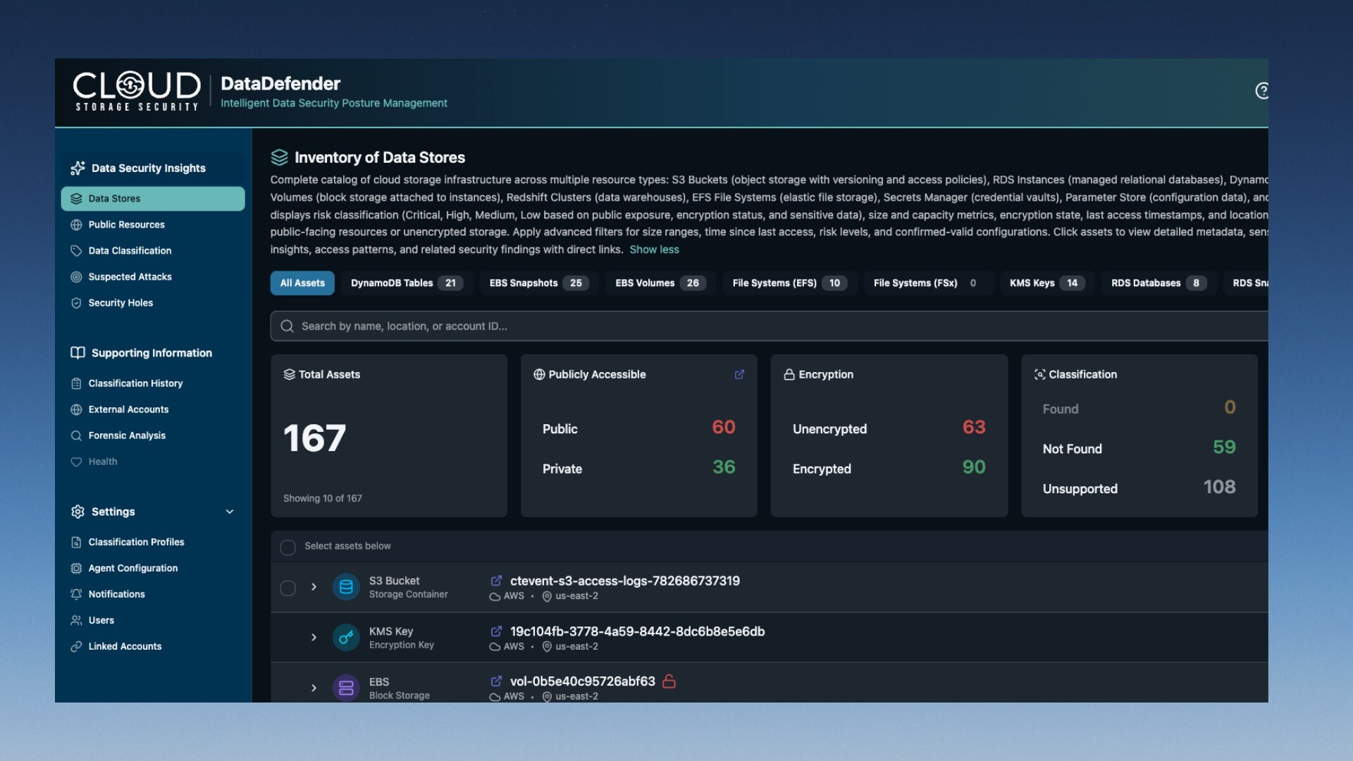Check the S3 Bucket row checkbox
1353x761 pixels.
click(288, 588)
